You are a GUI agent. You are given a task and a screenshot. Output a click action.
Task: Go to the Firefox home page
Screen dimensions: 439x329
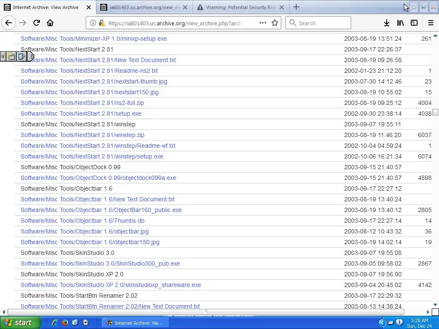[x=50, y=23]
